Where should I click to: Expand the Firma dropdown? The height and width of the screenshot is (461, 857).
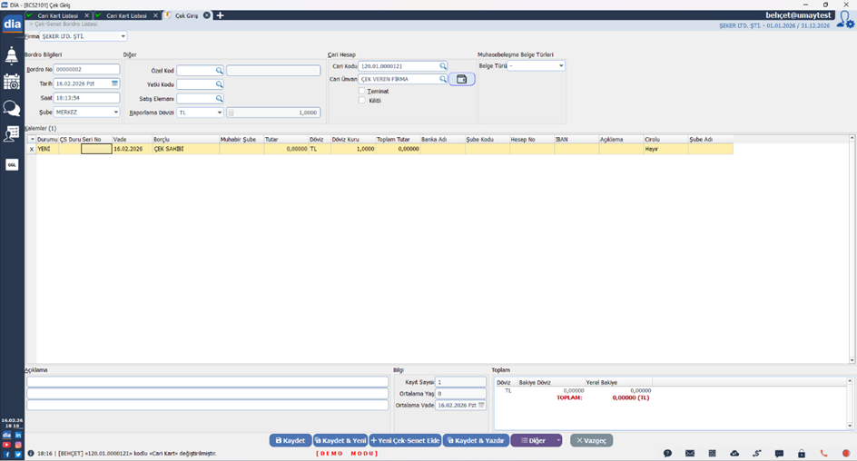click(123, 37)
